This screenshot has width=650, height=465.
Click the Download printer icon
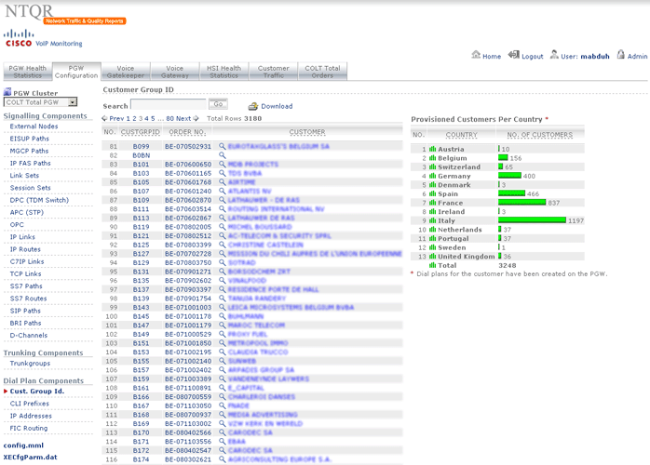252,106
